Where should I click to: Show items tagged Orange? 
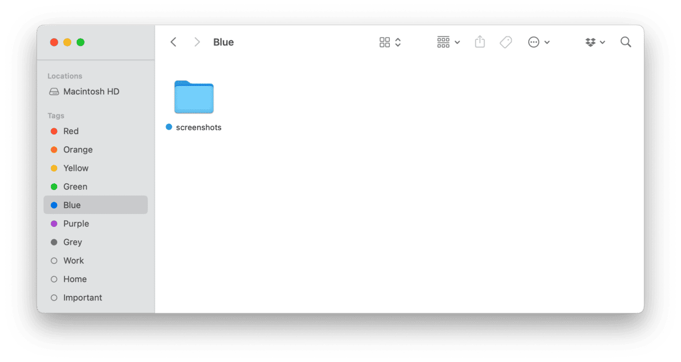coord(96,150)
